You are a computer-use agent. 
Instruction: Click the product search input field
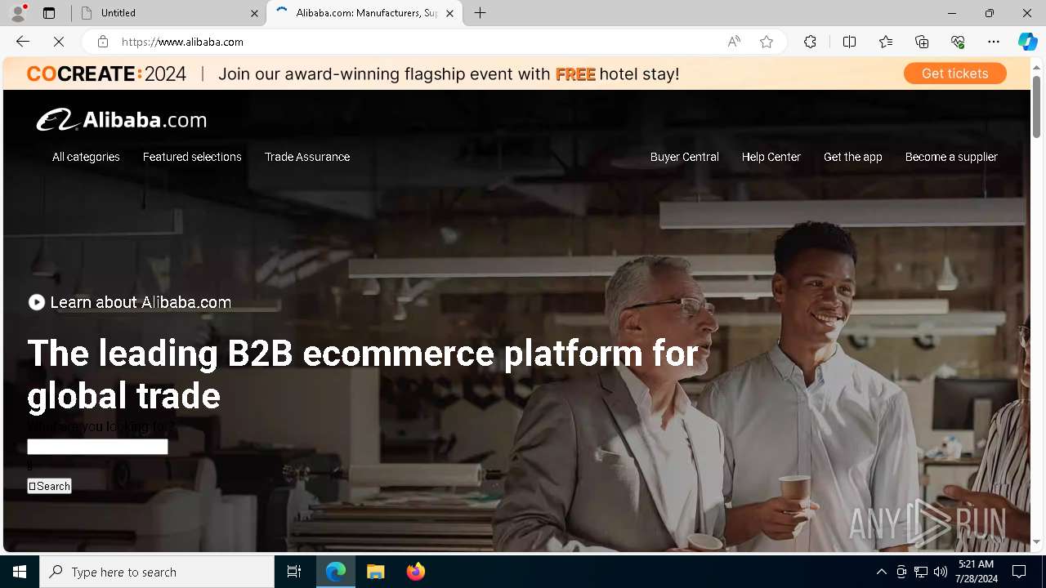pyautogui.click(x=97, y=447)
